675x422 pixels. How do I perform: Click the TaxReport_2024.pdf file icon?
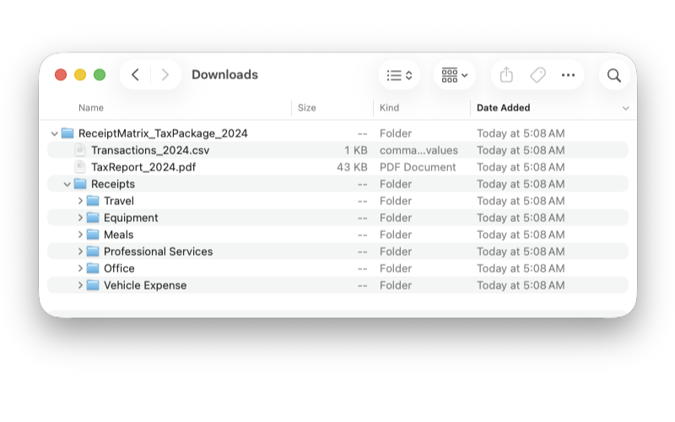[80, 167]
